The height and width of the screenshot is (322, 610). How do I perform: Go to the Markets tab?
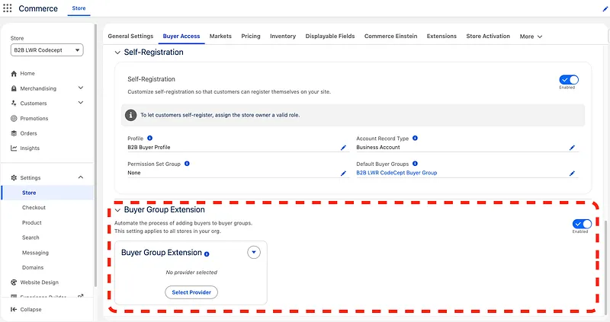[x=220, y=36]
